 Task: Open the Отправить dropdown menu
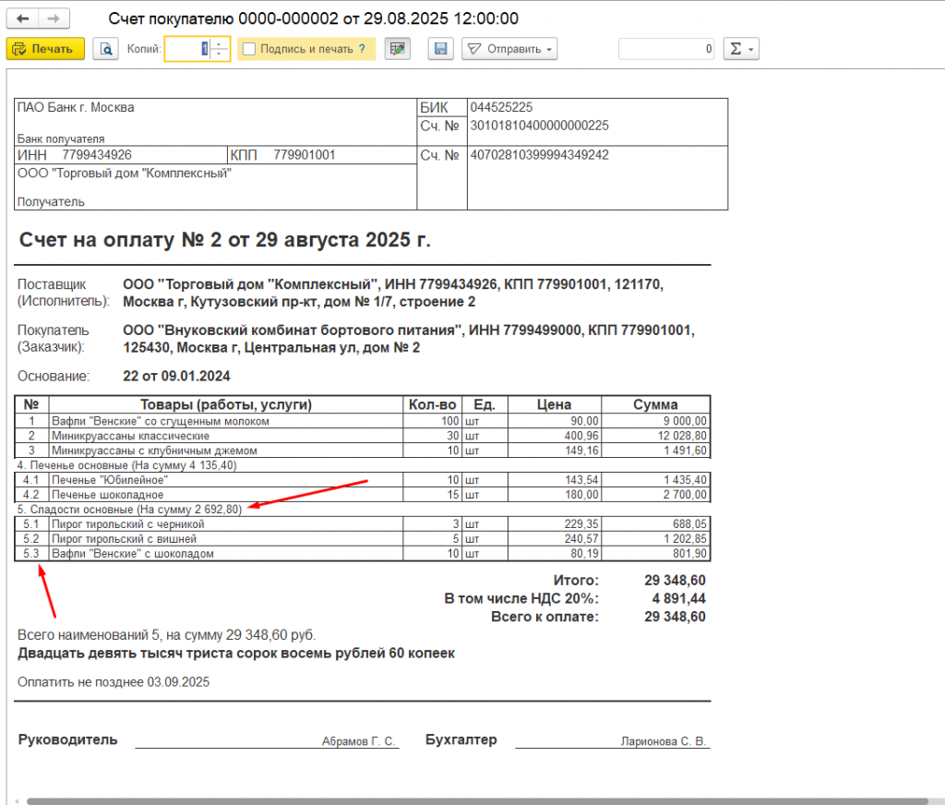[x=509, y=49]
